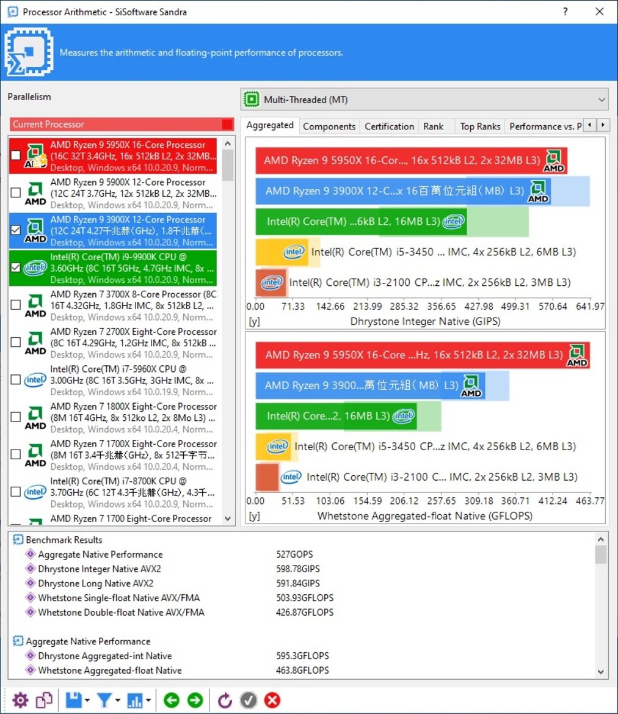Click the save floppy disk icon
The height and width of the screenshot is (714, 618).
(73, 700)
